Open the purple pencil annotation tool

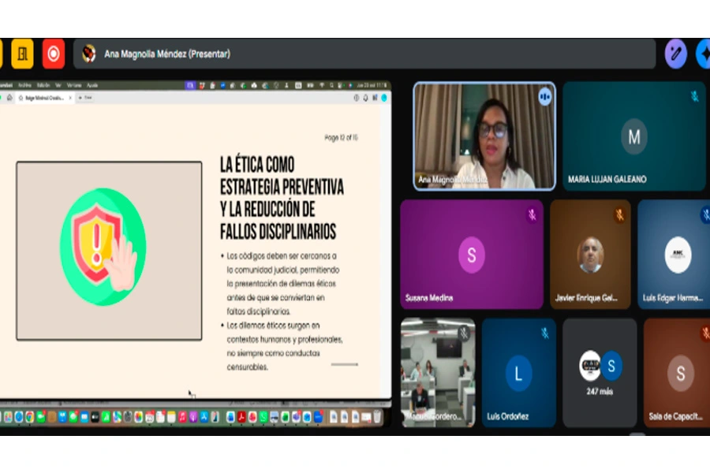pyautogui.click(x=675, y=54)
